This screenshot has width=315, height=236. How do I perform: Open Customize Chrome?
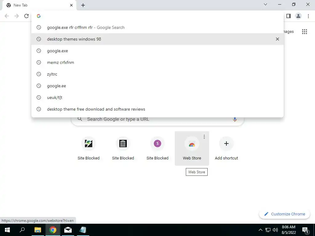(285, 214)
